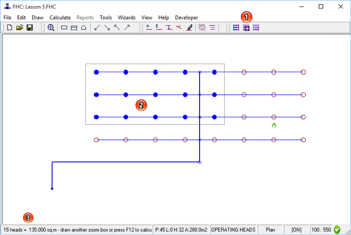Save the drawing with floppy disk icon

(30, 28)
